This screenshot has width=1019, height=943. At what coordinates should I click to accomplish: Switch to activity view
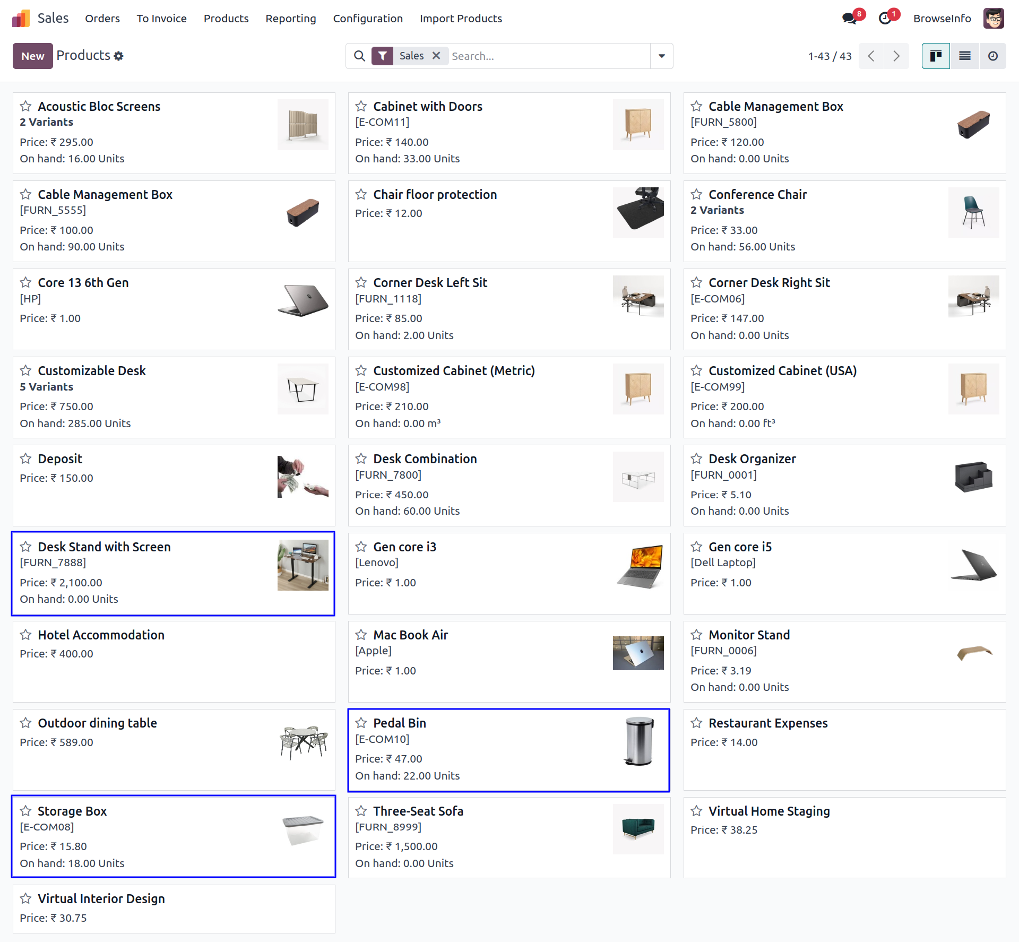[x=992, y=56]
